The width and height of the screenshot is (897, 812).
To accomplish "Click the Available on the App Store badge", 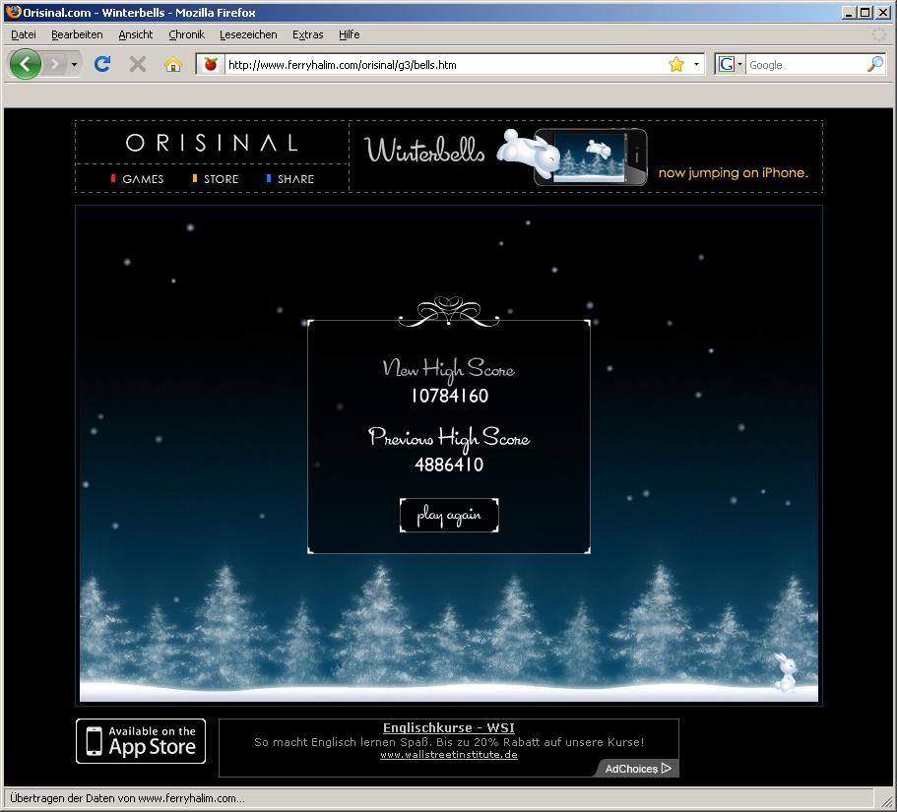I will tap(142, 741).
